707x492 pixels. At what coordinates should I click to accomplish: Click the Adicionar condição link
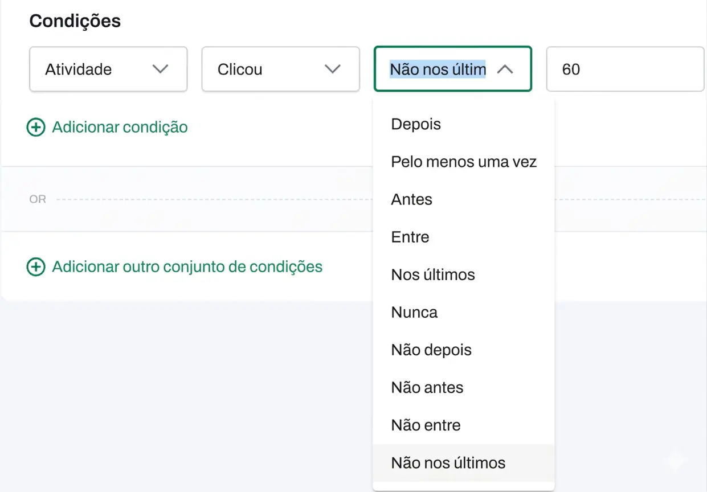click(x=120, y=127)
